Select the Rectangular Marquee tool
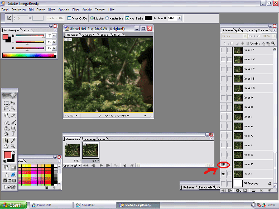The image size is (279, 209). pyautogui.click(x=6, y=103)
